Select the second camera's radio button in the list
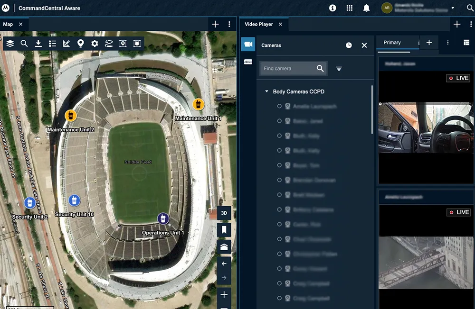This screenshot has height=309, width=475. click(279, 121)
